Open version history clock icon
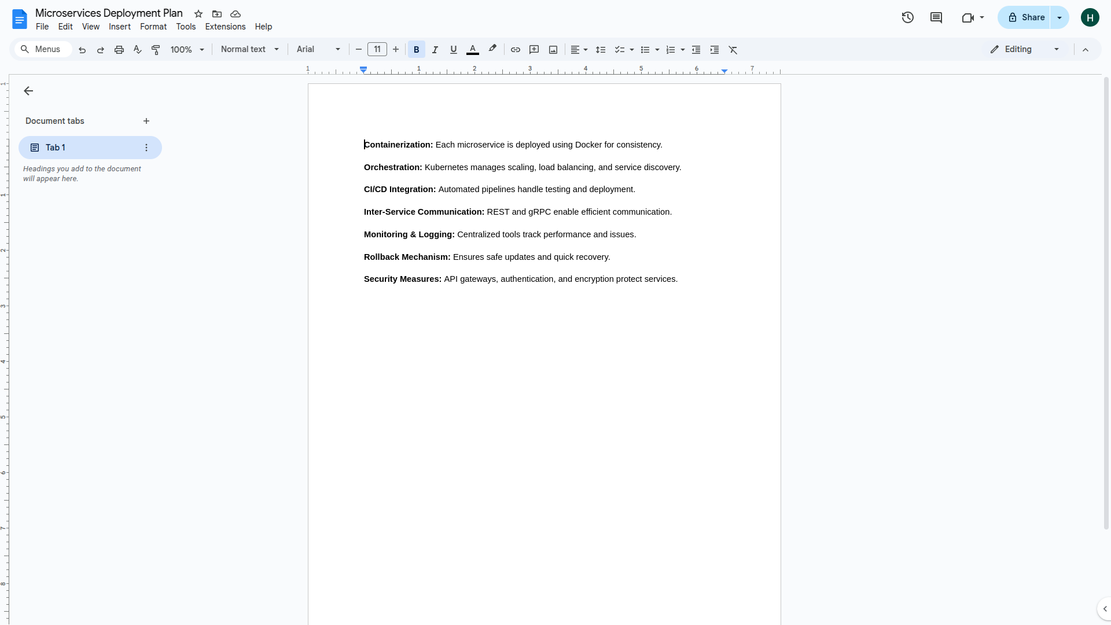Viewport: 1111px width, 625px height. pos(907,17)
